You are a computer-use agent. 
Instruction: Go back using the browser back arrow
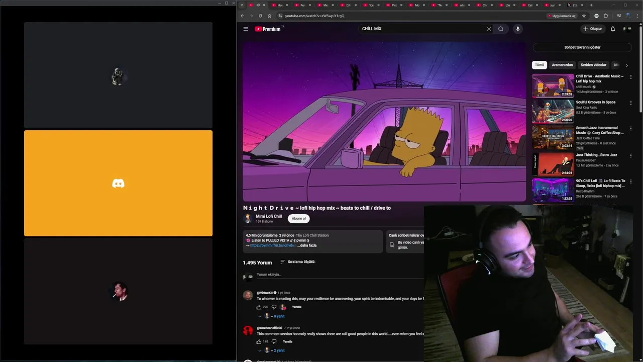[242, 16]
